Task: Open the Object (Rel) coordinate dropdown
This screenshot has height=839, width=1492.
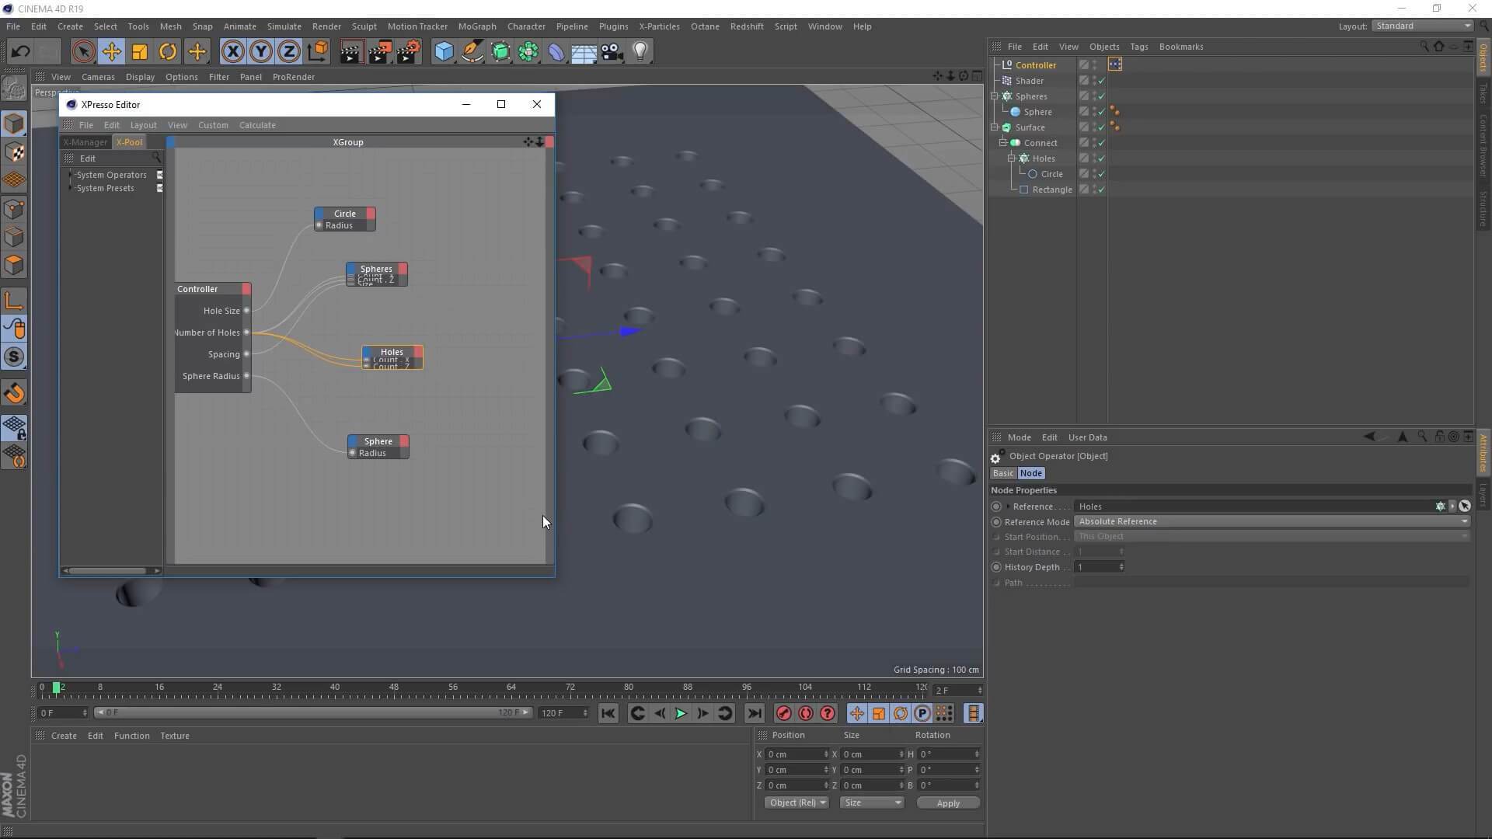Action: 797,802
